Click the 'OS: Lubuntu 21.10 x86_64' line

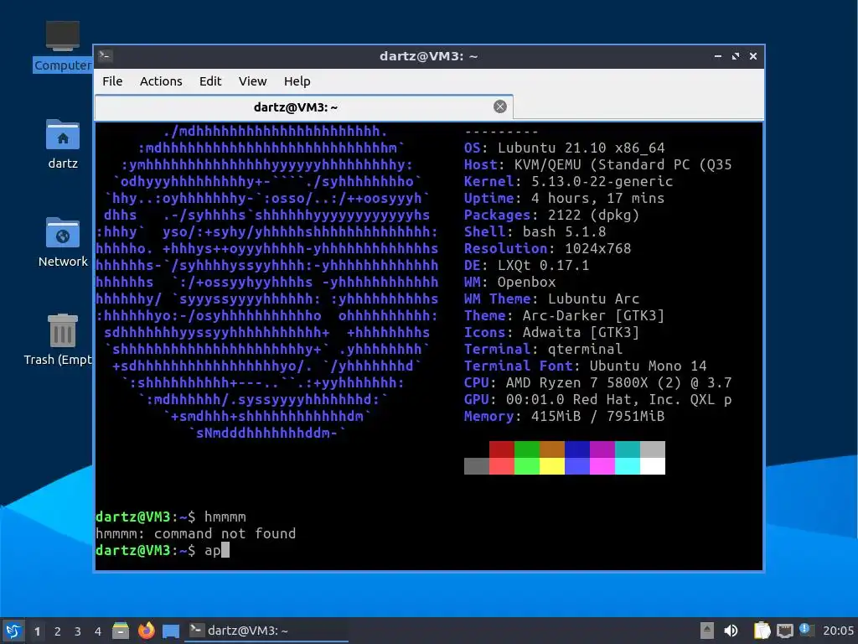[564, 148]
